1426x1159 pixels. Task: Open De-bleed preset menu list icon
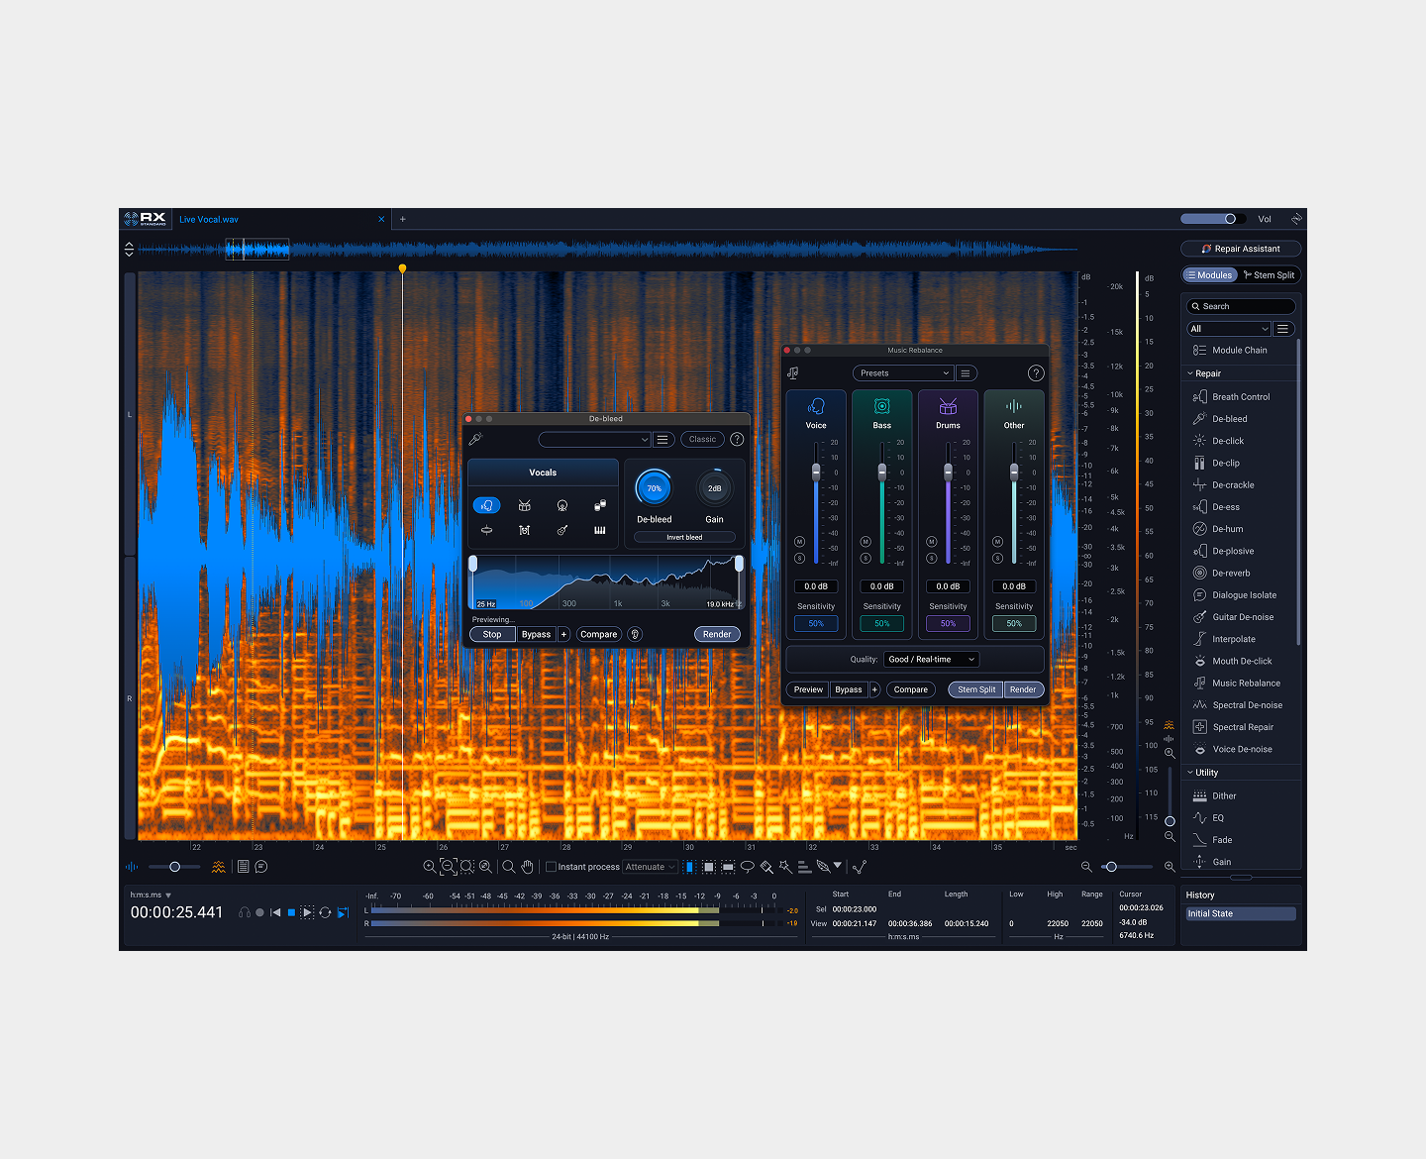point(662,439)
